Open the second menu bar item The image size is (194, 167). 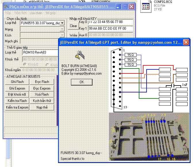pos(20,13)
